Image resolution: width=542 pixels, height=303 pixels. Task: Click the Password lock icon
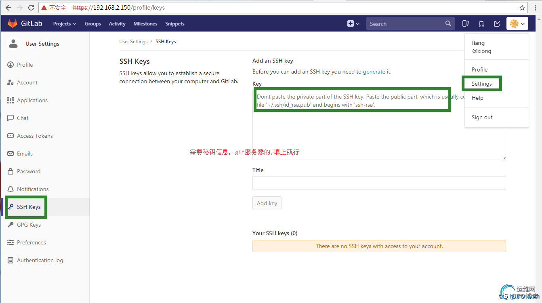pos(11,171)
